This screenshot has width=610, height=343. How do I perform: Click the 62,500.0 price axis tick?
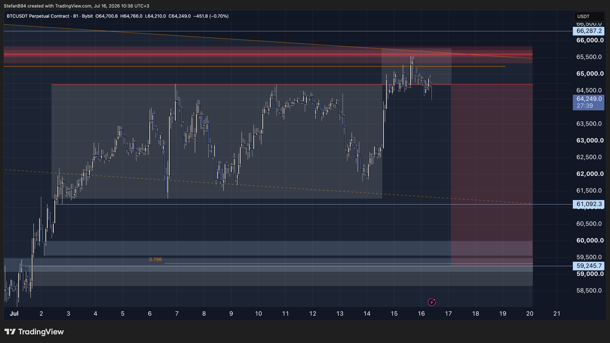590,157
